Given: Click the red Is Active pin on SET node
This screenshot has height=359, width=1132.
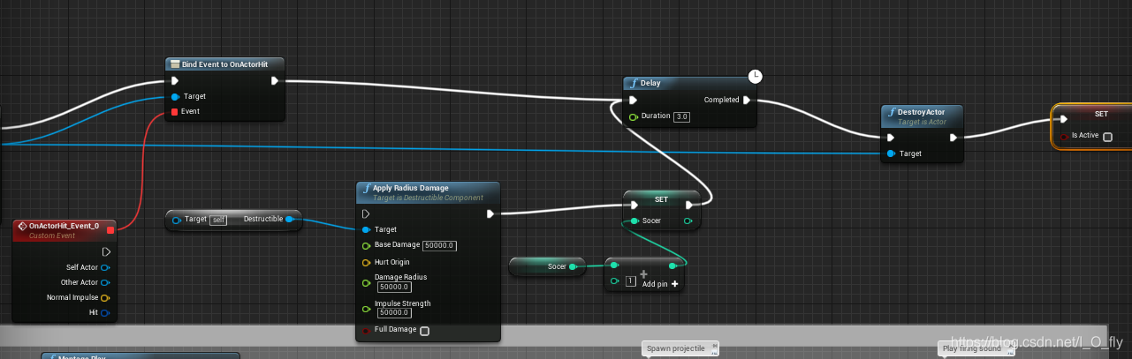Looking at the screenshot, I should tap(1063, 136).
